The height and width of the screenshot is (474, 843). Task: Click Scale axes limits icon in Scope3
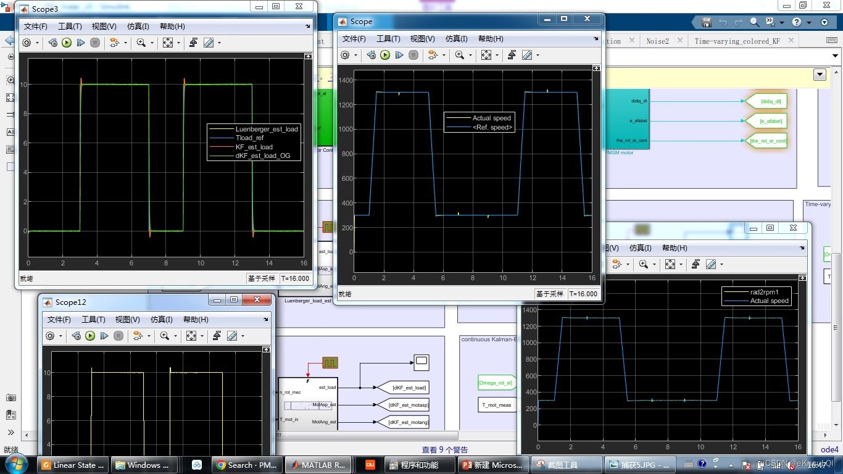point(168,43)
